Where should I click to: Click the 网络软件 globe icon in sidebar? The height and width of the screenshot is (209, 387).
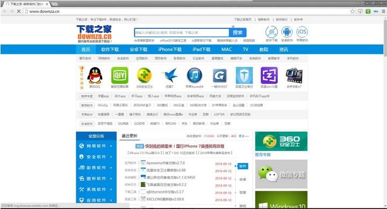82,146
